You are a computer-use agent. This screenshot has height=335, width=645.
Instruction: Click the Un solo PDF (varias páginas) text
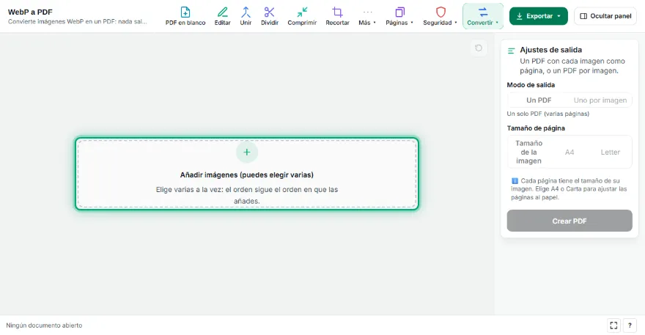(x=548, y=114)
